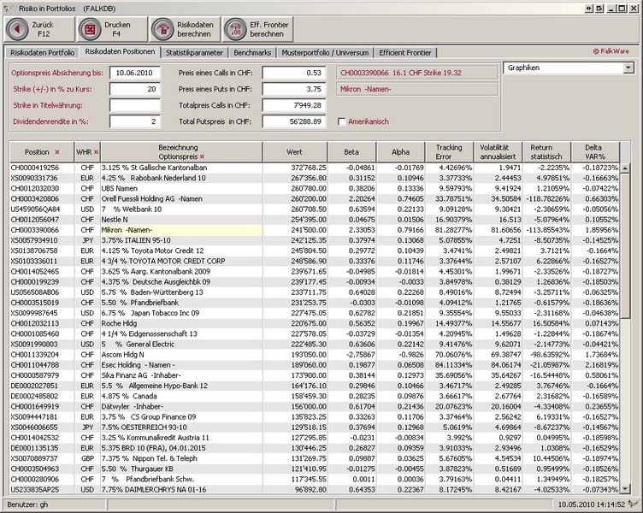643x513 pixels.
Task: Open the Efficient Frontier tab
Action: tap(405, 53)
